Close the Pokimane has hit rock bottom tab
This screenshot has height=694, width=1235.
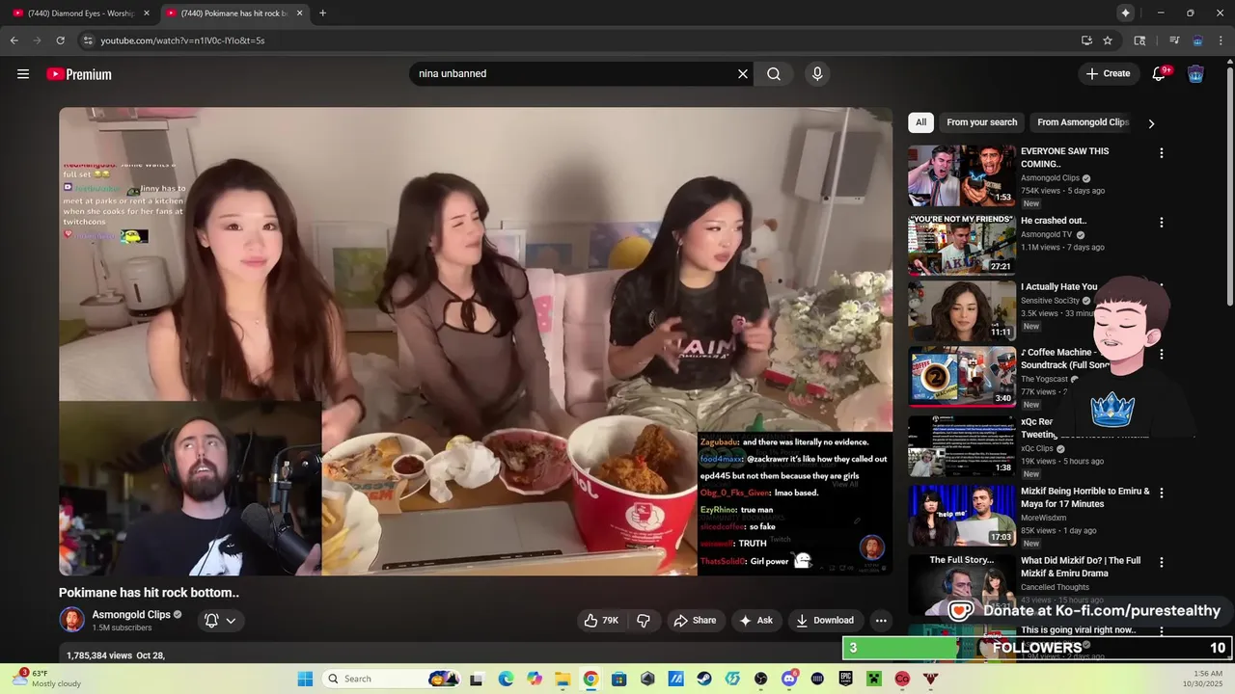point(299,13)
